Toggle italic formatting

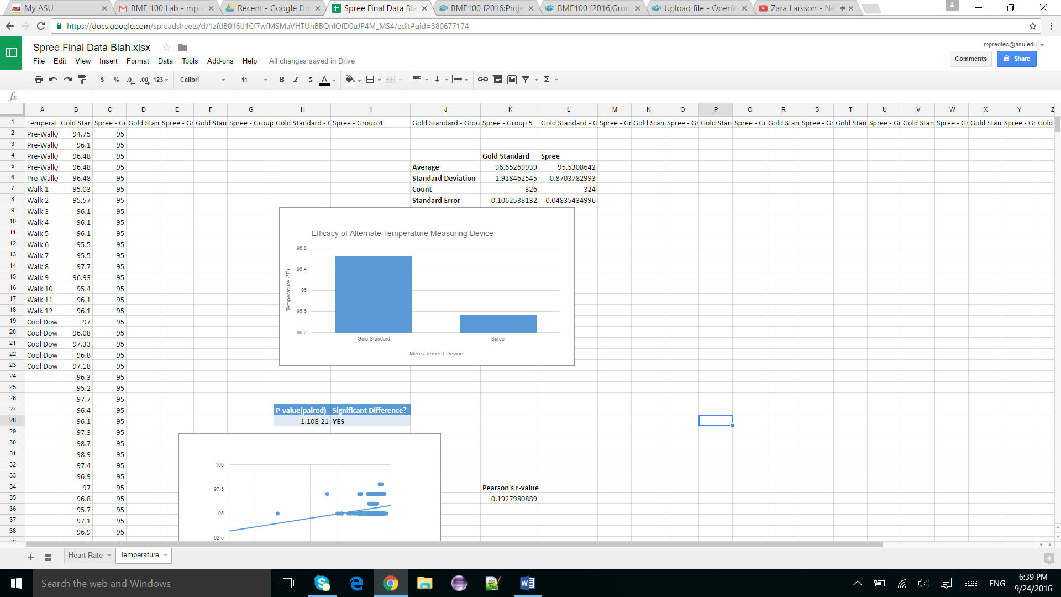[x=296, y=80]
